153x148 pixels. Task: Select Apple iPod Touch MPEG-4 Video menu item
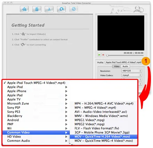36,83
